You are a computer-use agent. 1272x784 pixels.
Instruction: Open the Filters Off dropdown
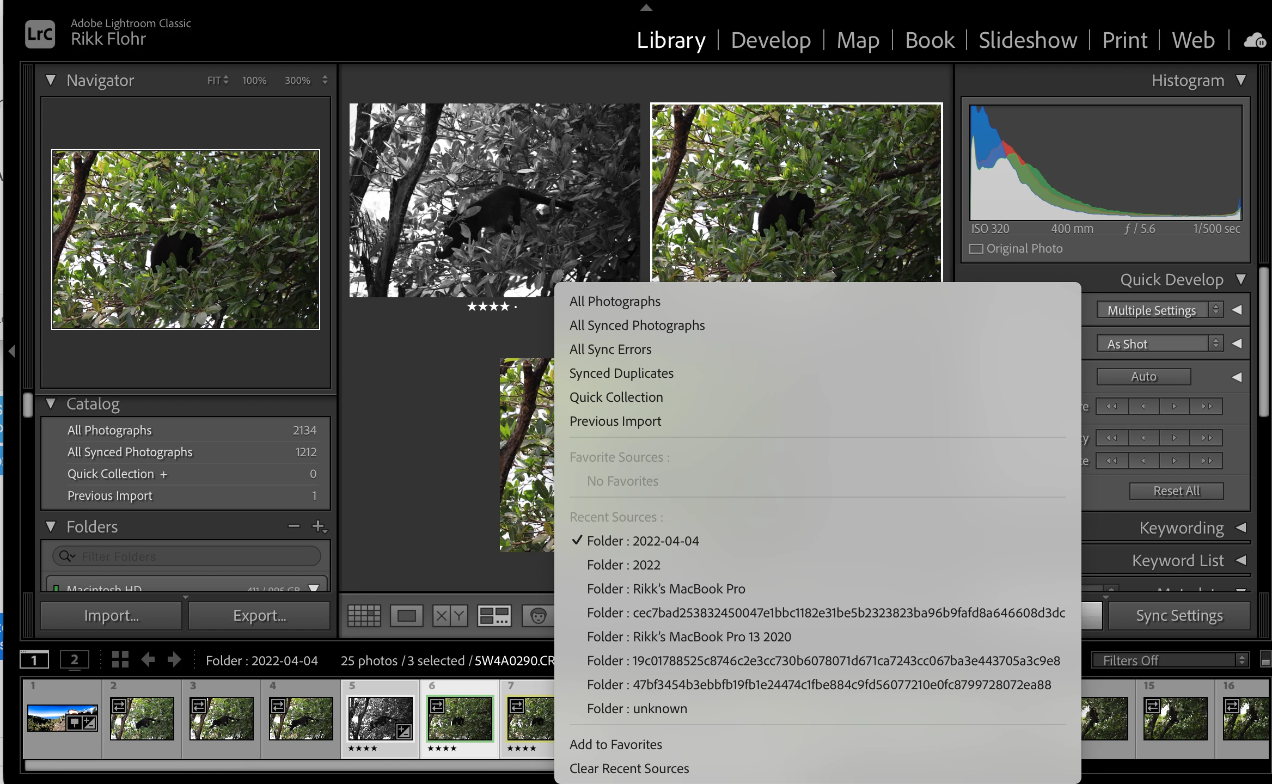1170,660
